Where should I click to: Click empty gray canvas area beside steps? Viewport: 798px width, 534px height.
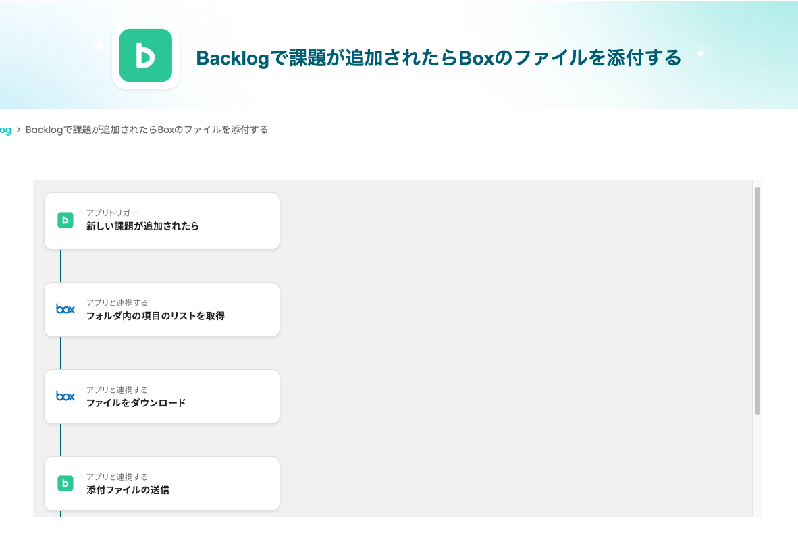point(513,338)
